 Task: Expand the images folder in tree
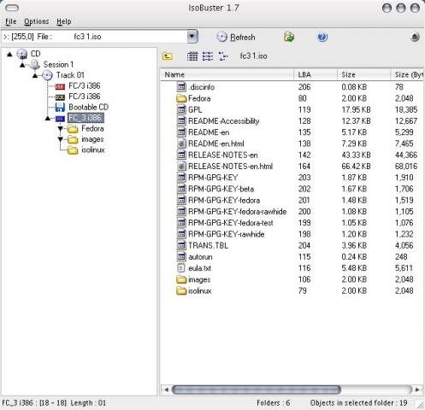(61, 139)
